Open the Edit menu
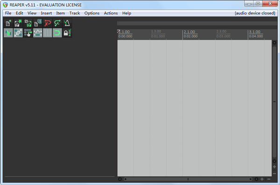The width and height of the screenshot is (280, 185). (19, 13)
